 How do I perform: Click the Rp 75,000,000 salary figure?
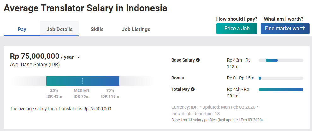(35, 56)
